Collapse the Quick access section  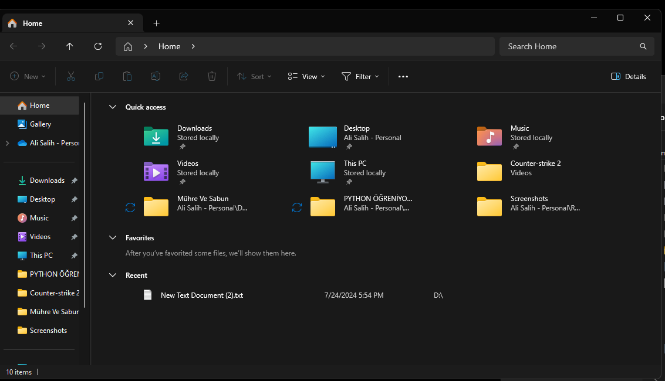click(x=113, y=107)
